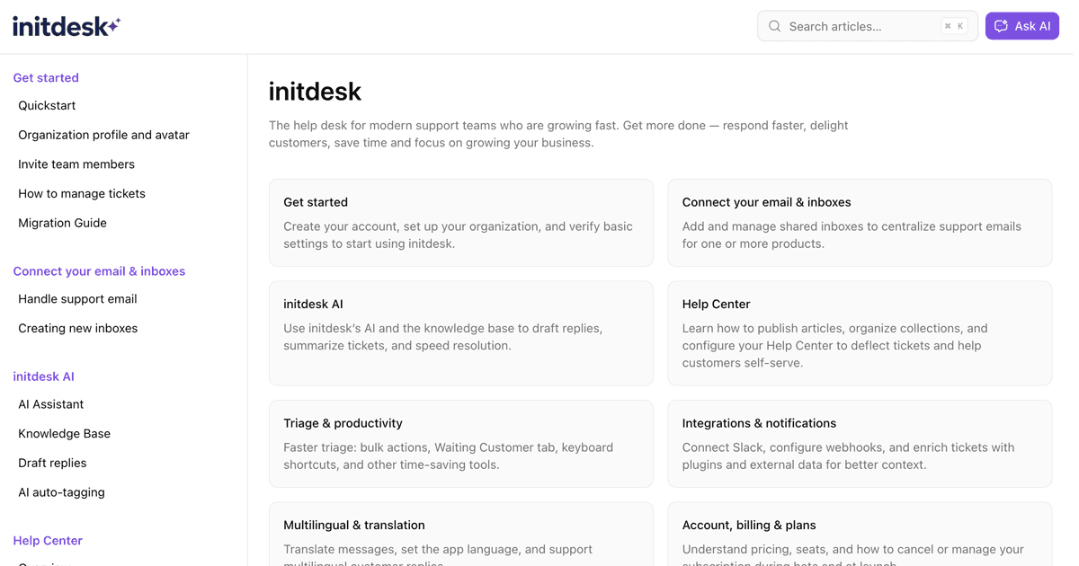The width and height of the screenshot is (1079, 566).
Task: Open the Triage & productivity collection
Action: [x=460, y=443]
